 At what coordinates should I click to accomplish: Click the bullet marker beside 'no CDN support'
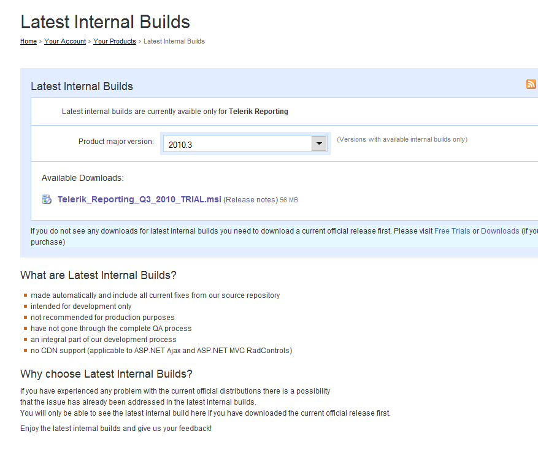click(x=25, y=351)
